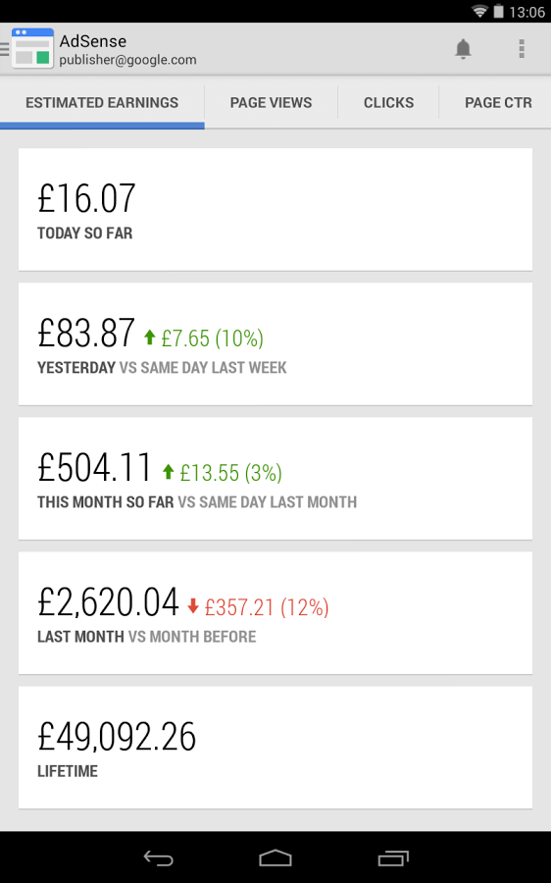Switch to the Page Views tab

(x=271, y=102)
